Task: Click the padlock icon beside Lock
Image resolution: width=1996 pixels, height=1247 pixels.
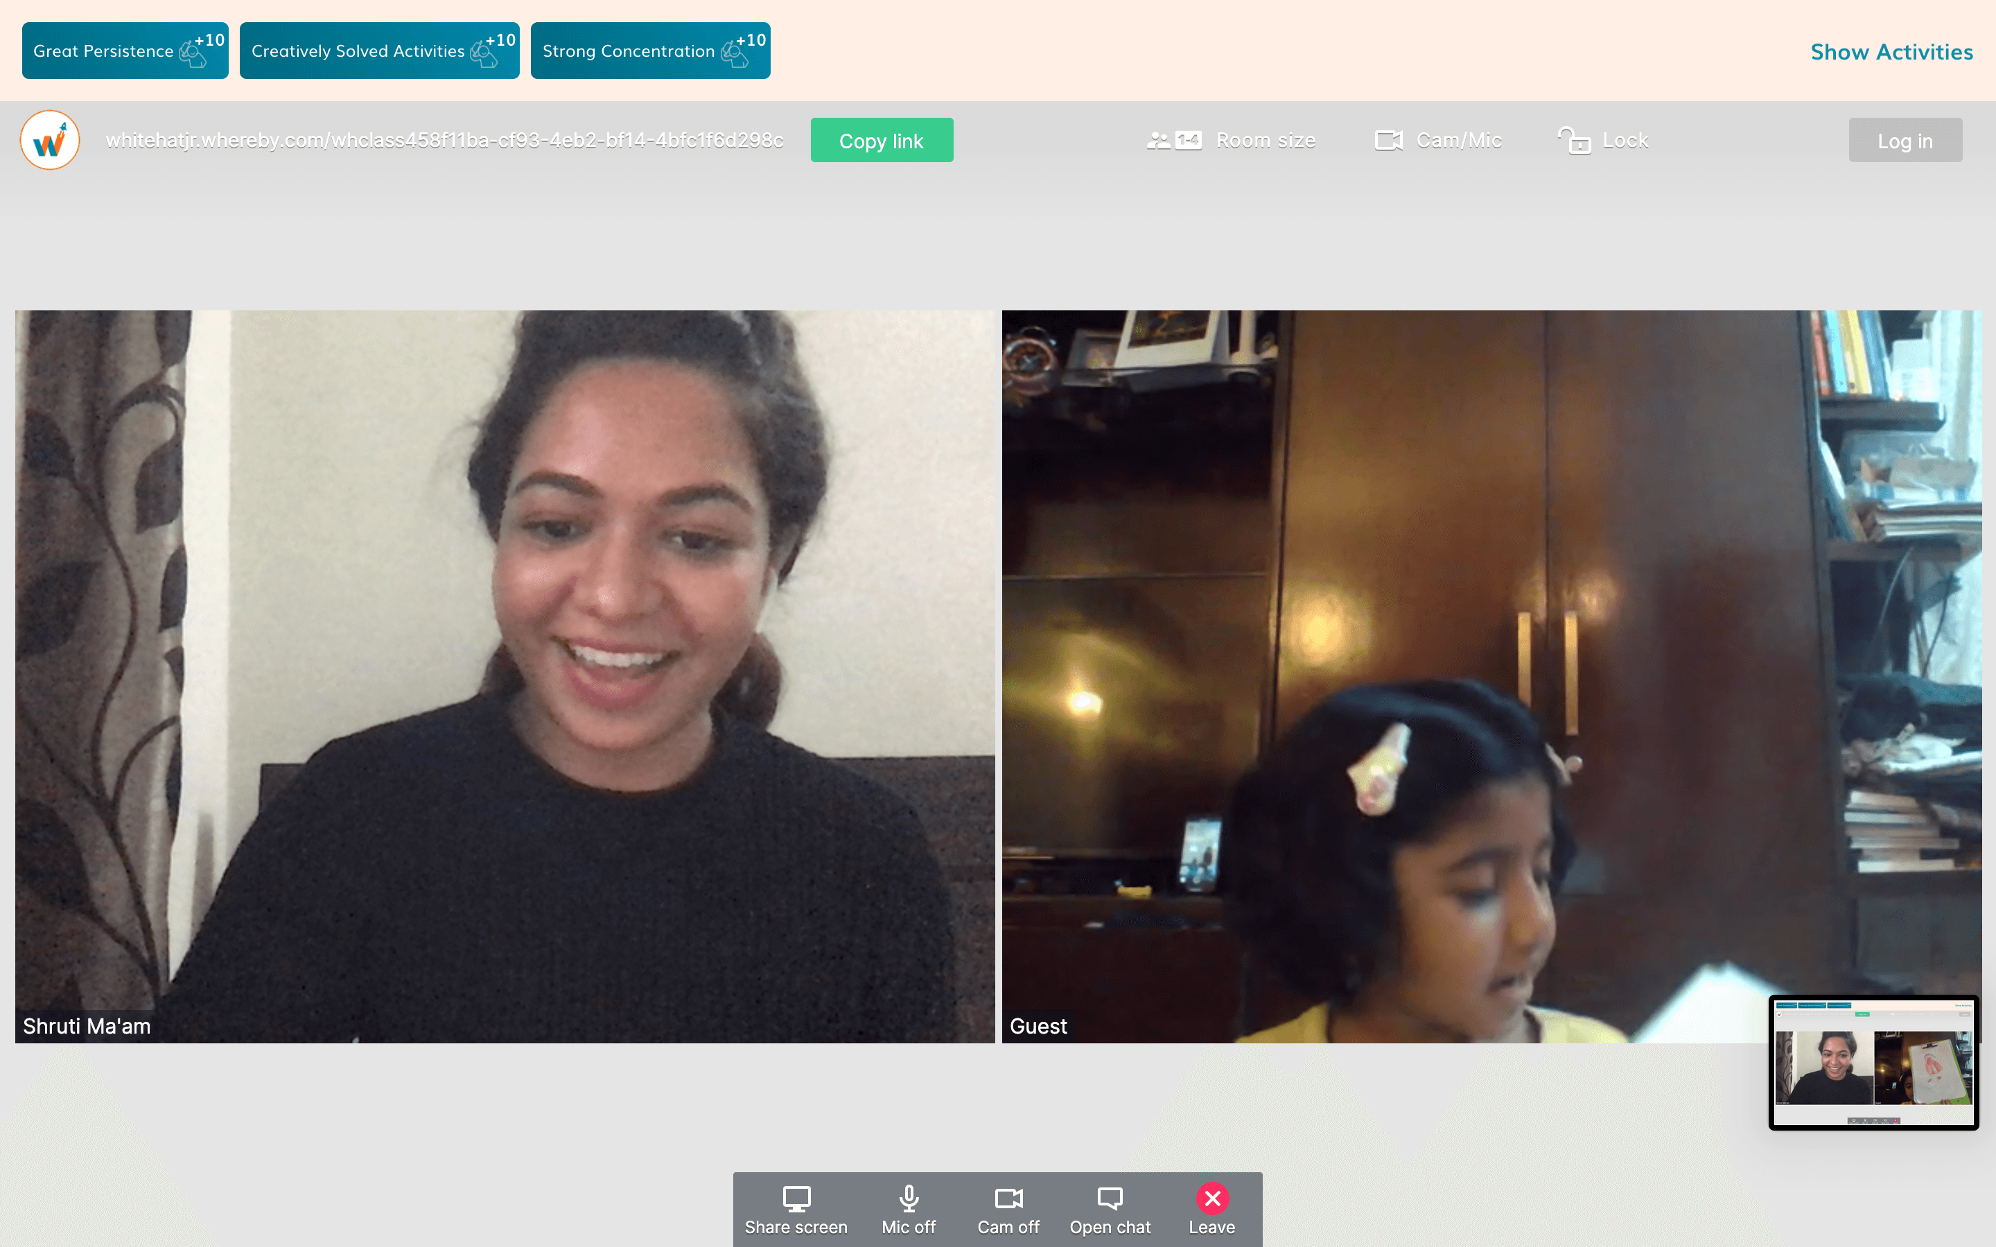Action: click(x=1574, y=140)
